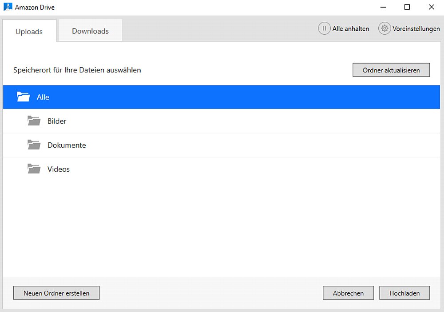Viewport: 444px width, 312px height.
Task: Choose the Dokumente folder name
Action: tap(67, 145)
